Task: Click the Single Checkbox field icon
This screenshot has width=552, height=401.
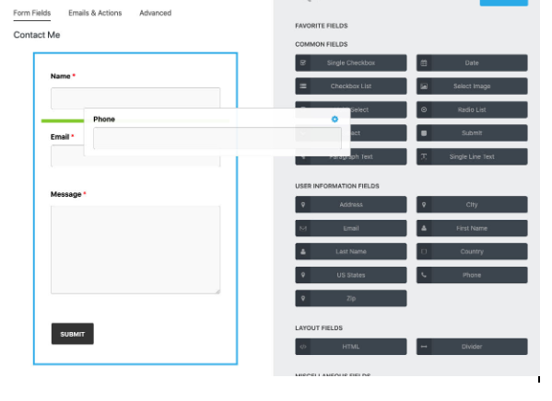Action: pyautogui.click(x=303, y=63)
